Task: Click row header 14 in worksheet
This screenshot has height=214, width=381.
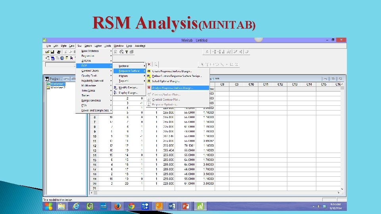Action: (x=94, y=155)
